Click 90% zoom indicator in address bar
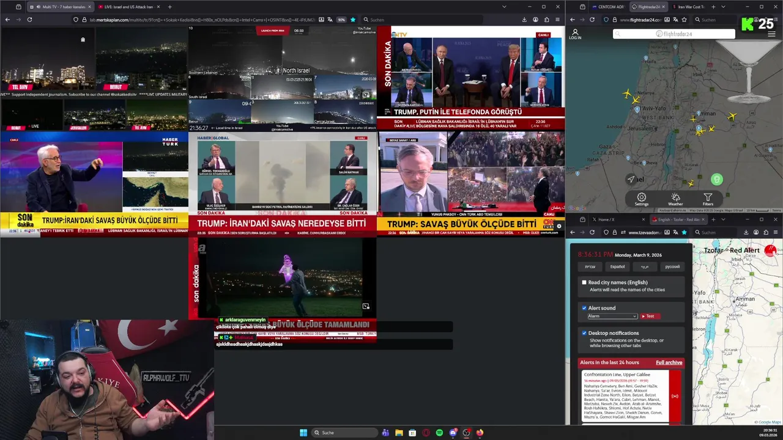 [x=341, y=20]
